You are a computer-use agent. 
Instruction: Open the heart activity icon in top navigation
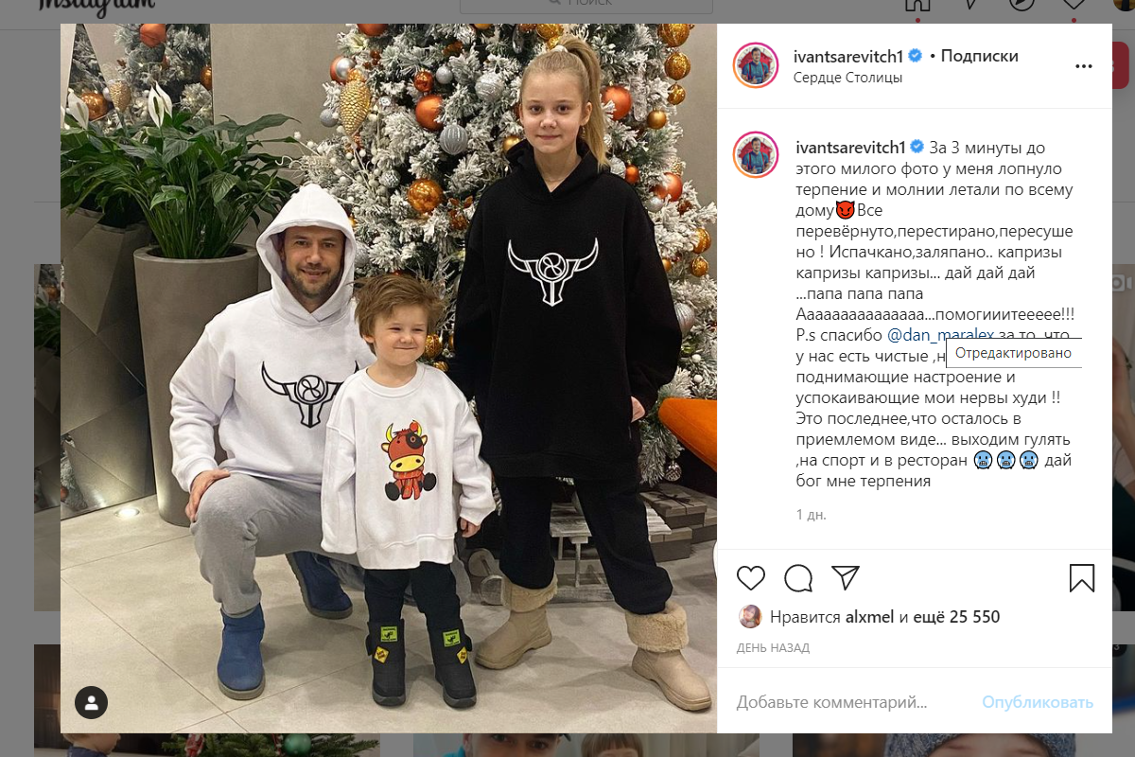tap(1073, 4)
